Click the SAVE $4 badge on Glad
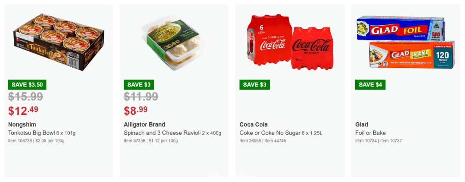The image size is (465, 182). pos(370,85)
